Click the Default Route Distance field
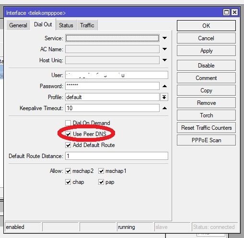 point(116,156)
